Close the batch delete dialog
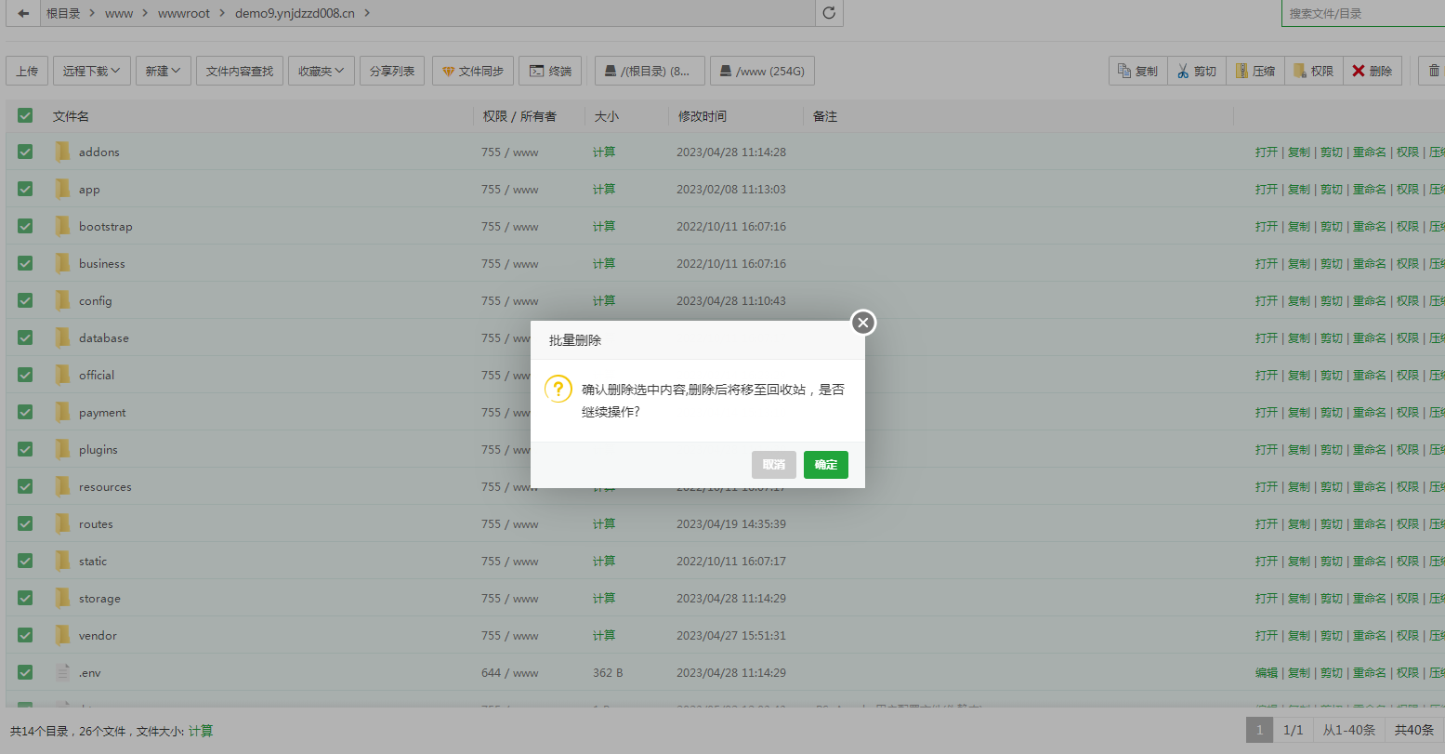Screen dimensions: 1445x754 pyautogui.click(x=863, y=323)
